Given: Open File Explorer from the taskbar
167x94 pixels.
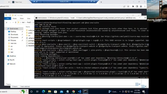Looking at the screenshot, I should tap(50, 92).
